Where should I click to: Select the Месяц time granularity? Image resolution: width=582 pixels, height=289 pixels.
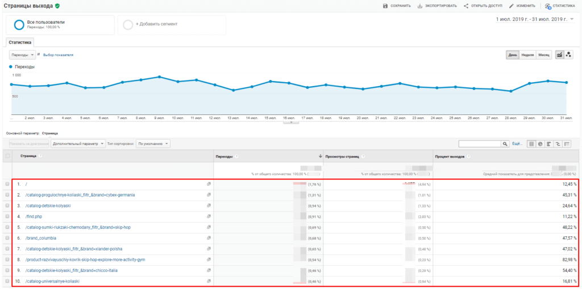(544, 55)
